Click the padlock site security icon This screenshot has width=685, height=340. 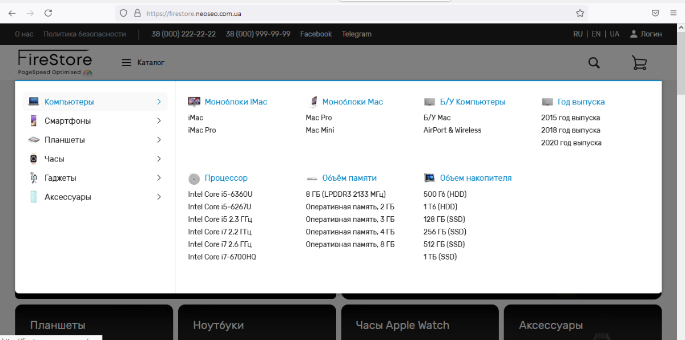pyautogui.click(x=137, y=13)
